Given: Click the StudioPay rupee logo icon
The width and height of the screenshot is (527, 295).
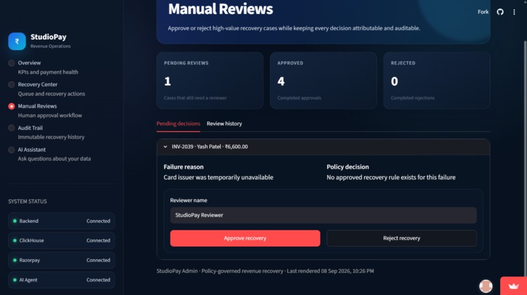Looking at the screenshot, I should click(x=17, y=41).
